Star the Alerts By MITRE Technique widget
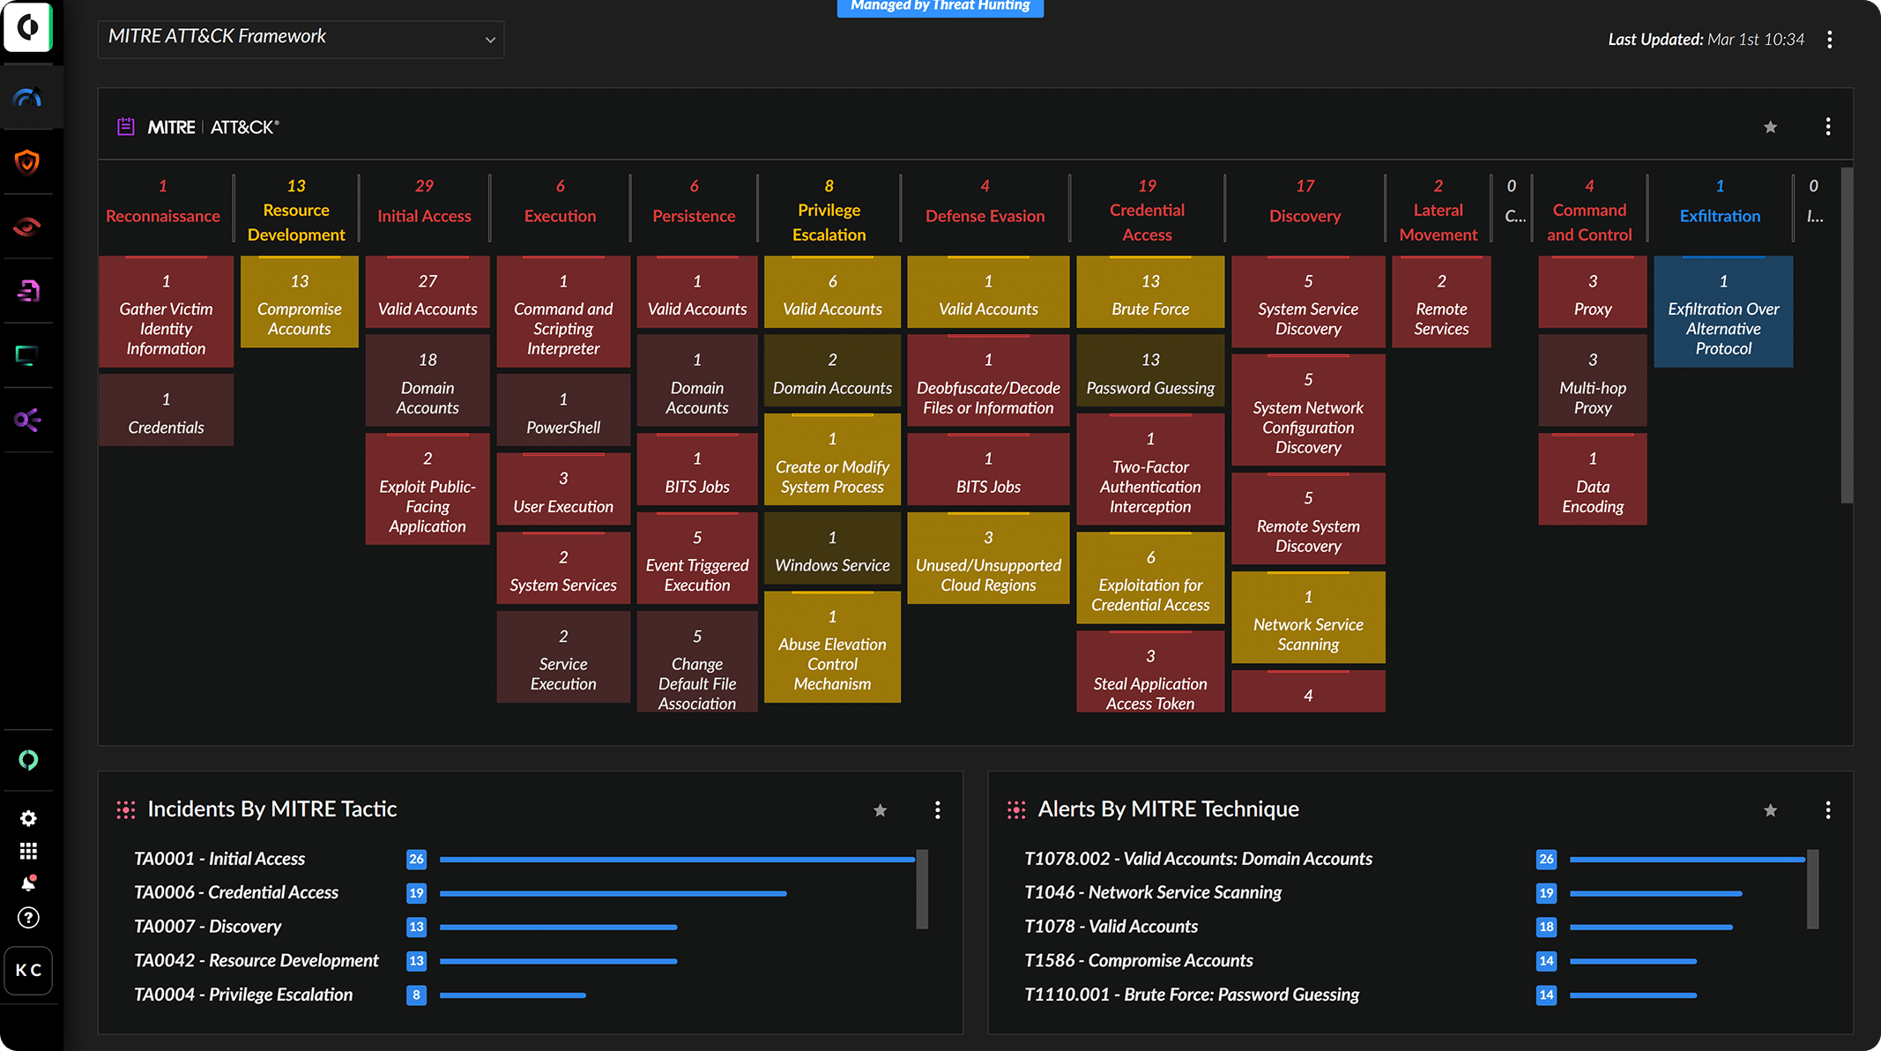Viewport: 1881px width, 1051px height. (1770, 809)
